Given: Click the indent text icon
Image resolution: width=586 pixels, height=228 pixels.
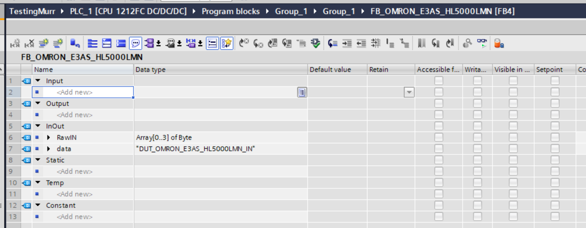Looking at the screenshot, I should tap(347, 43).
